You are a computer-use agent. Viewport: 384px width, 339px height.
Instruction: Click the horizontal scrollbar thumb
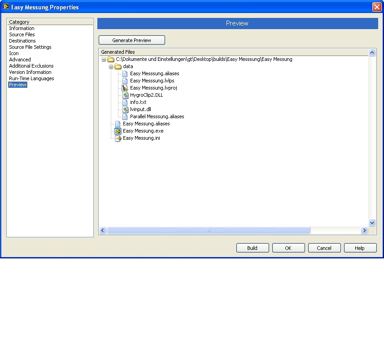pyautogui.click(x=209, y=231)
